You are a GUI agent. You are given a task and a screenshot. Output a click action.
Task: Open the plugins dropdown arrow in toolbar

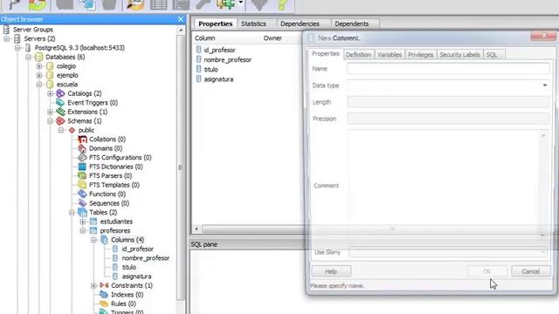click(241, 3)
